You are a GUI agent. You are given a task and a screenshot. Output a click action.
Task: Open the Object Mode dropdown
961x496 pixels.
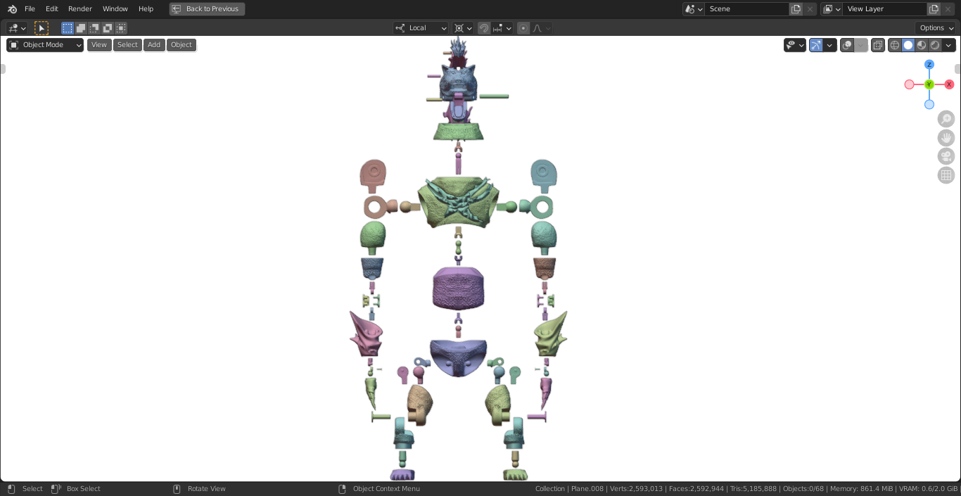[x=45, y=45]
